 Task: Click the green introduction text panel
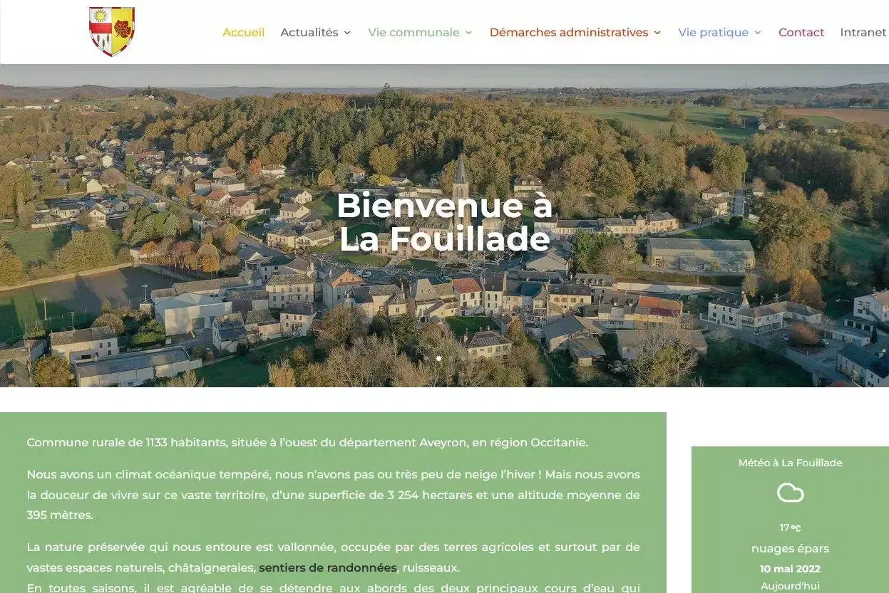(x=332, y=498)
